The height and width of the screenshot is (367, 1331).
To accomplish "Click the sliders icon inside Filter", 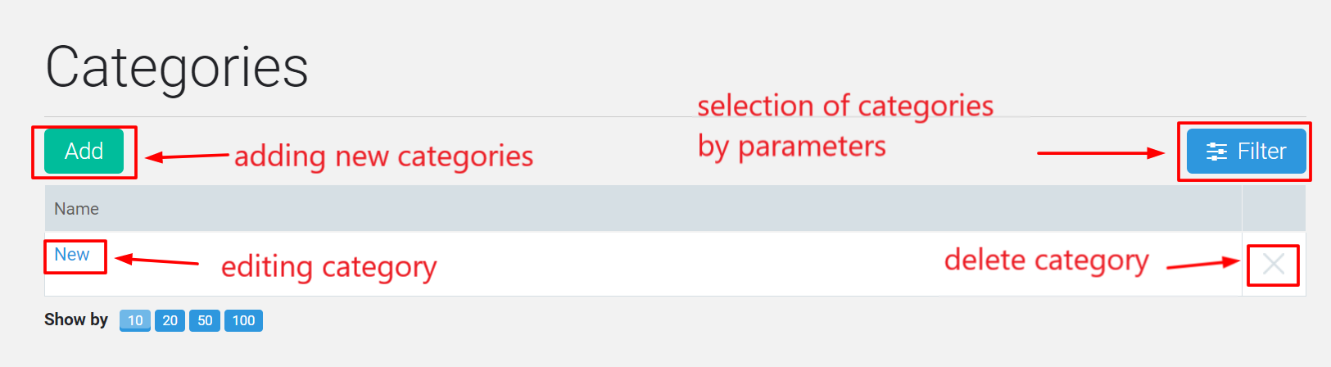I will coord(1216,152).
